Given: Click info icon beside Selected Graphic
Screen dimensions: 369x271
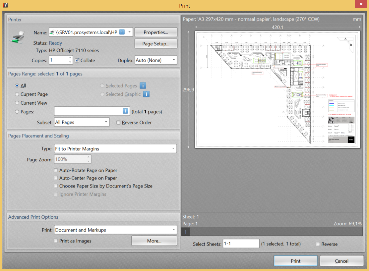Looking at the screenshot, I should tap(146, 94).
